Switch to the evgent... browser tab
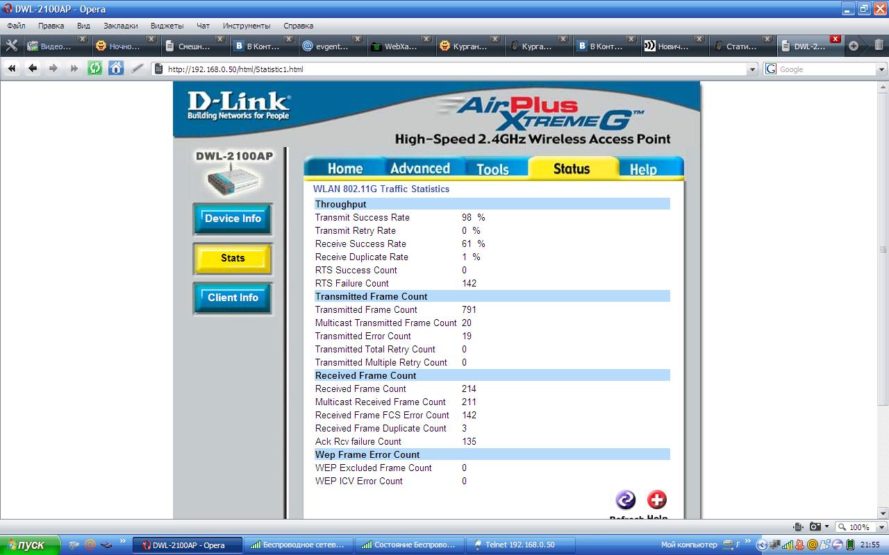The height and width of the screenshot is (555, 889). pos(331,46)
